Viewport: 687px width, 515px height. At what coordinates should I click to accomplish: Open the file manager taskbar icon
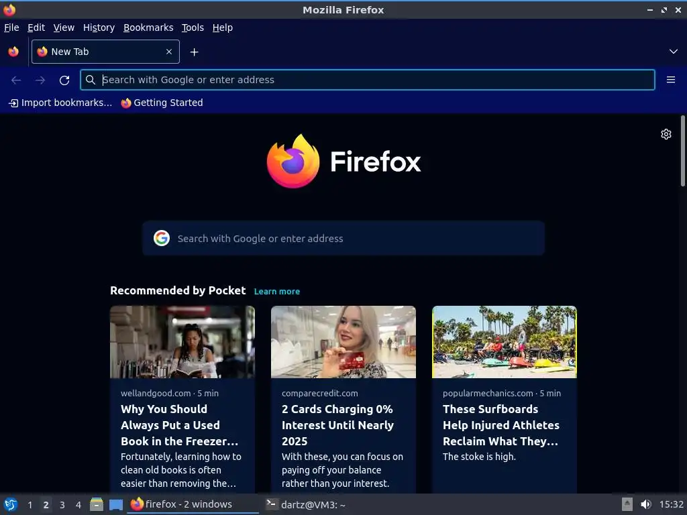click(97, 504)
